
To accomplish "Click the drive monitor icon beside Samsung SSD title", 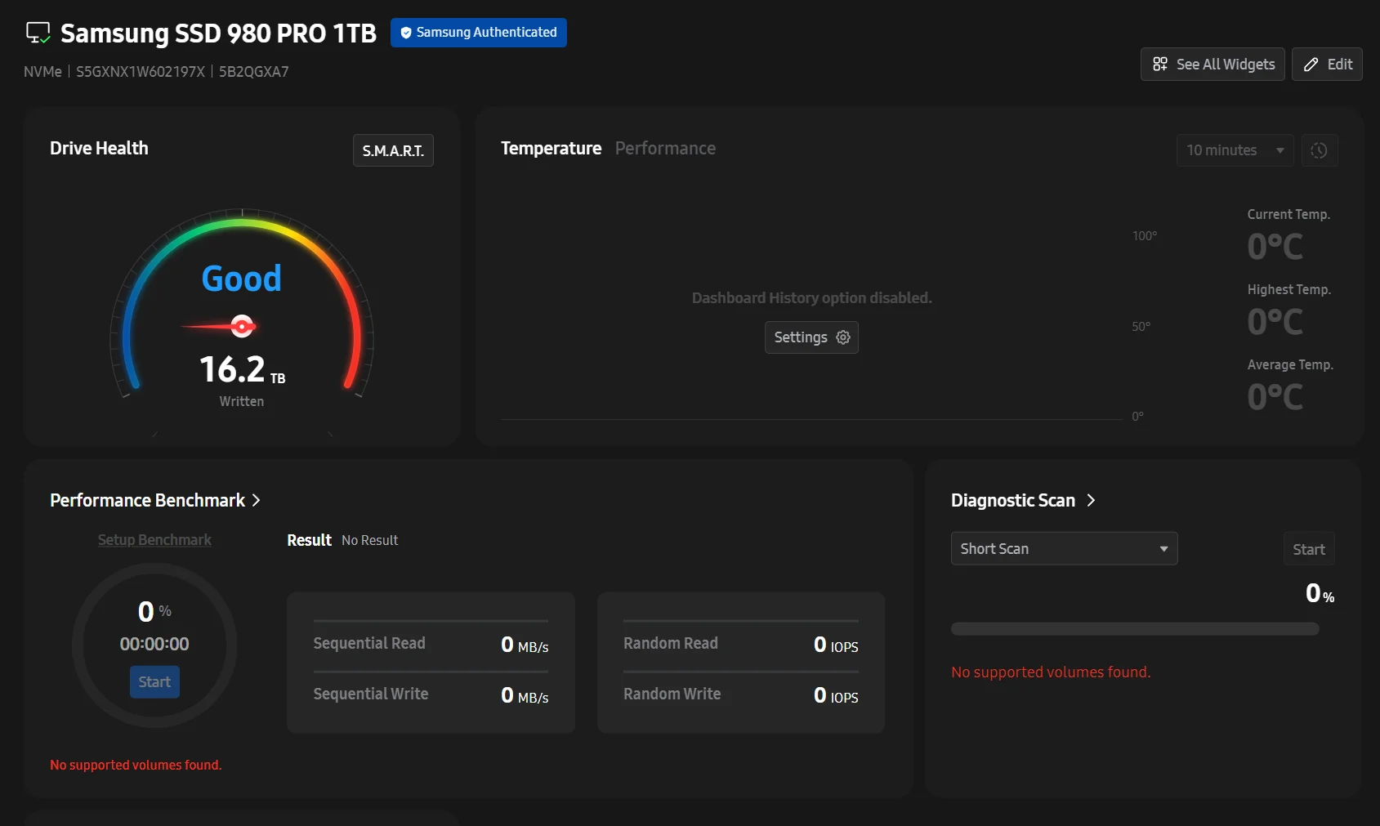I will tap(38, 33).
